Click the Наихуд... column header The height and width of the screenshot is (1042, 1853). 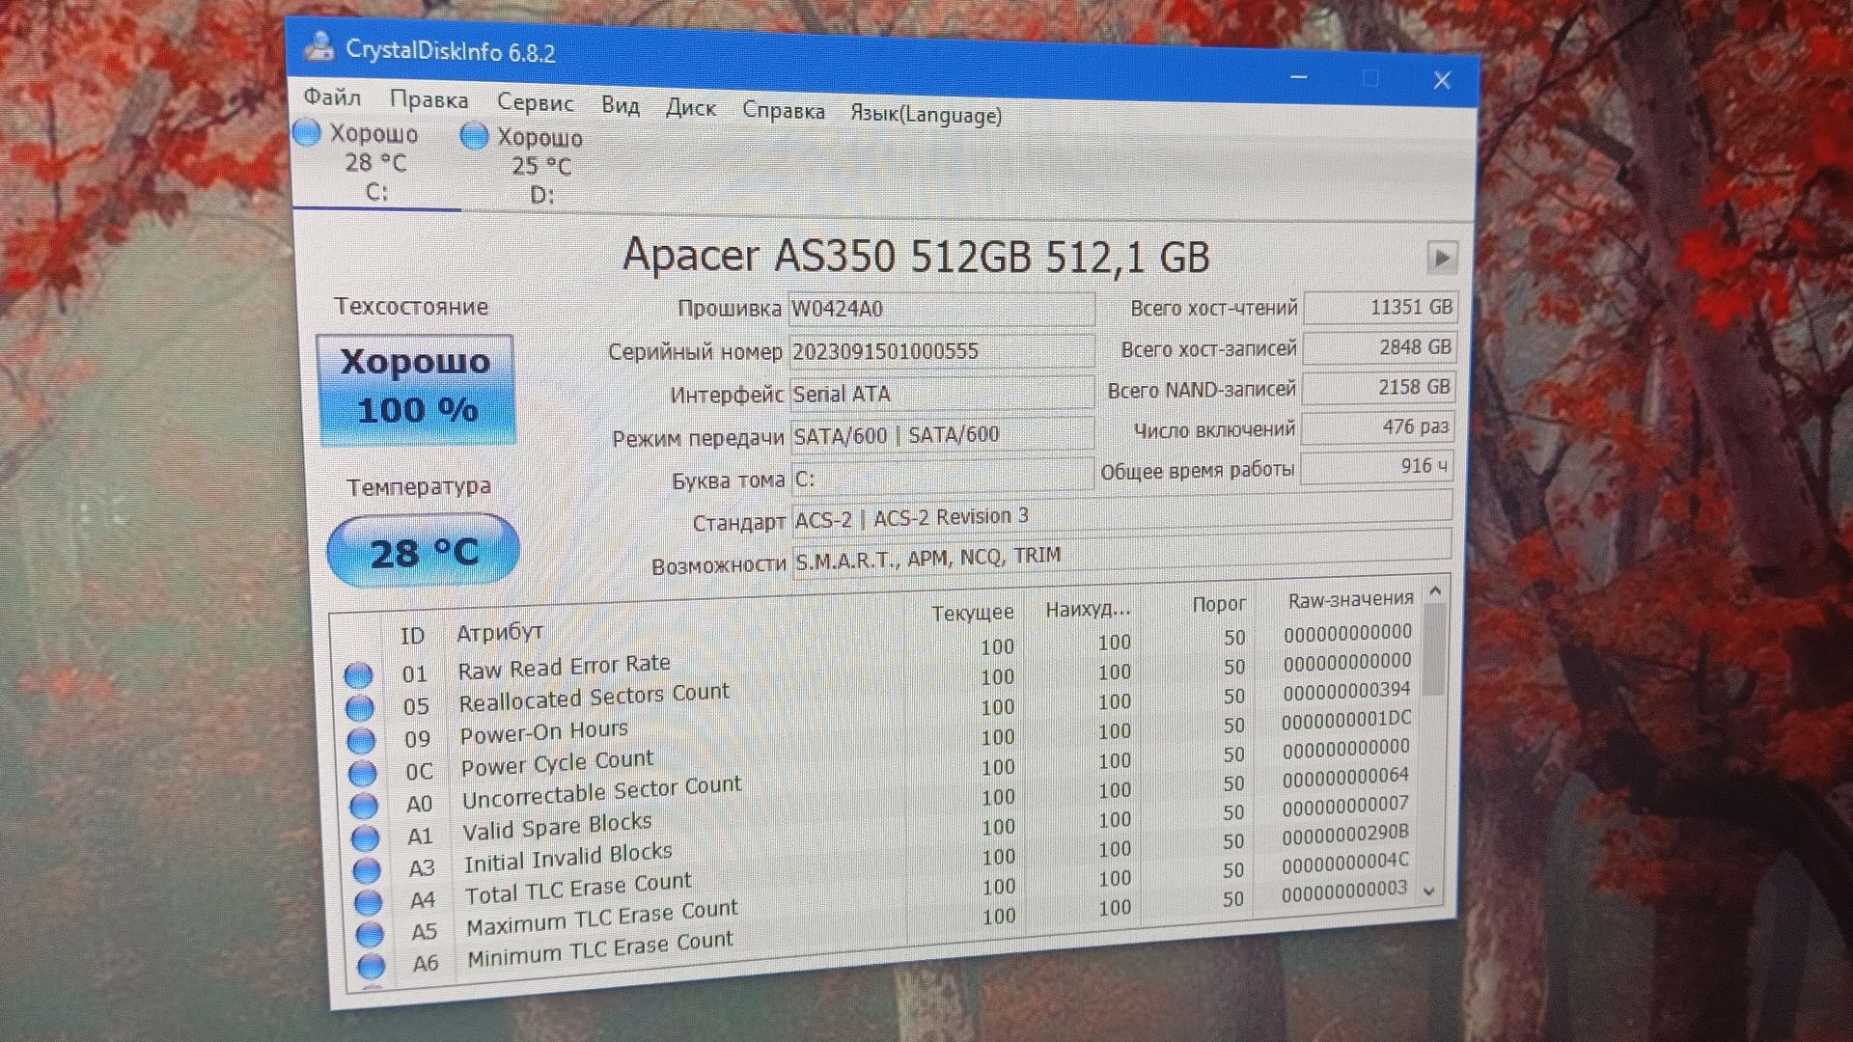pyautogui.click(x=1088, y=609)
